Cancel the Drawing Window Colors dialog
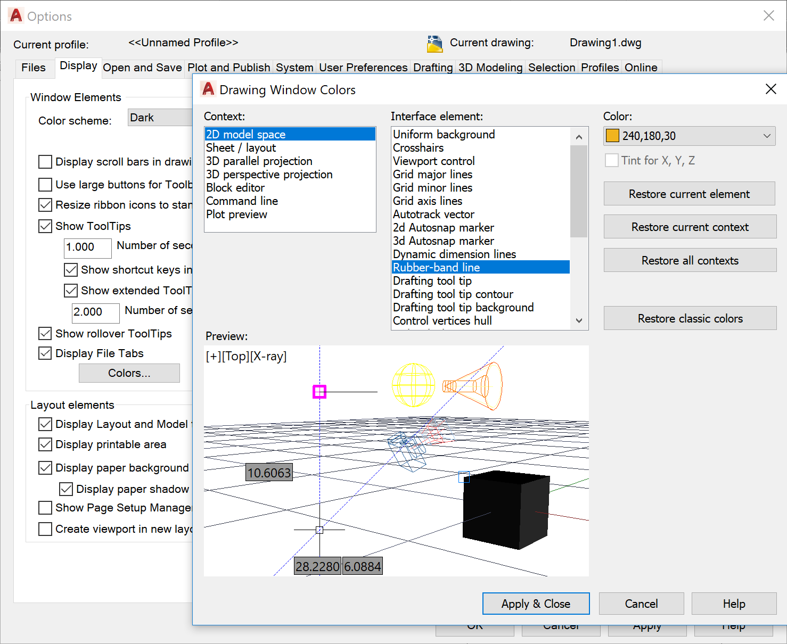The width and height of the screenshot is (787, 644). 642,604
